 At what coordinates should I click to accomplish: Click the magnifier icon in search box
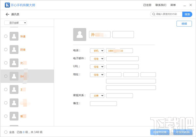click(153, 14)
